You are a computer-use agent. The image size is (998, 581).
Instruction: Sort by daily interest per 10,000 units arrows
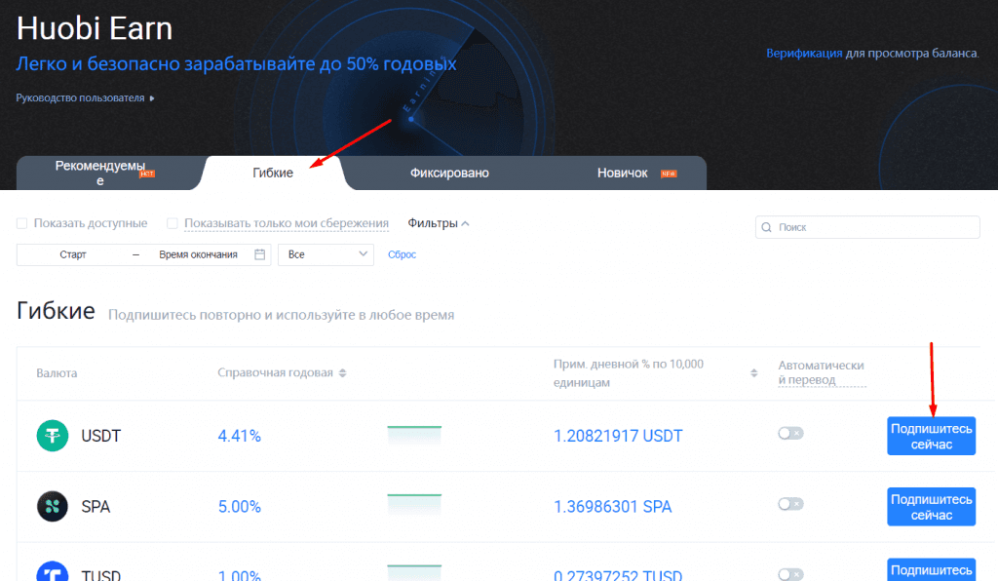pyautogui.click(x=753, y=373)
